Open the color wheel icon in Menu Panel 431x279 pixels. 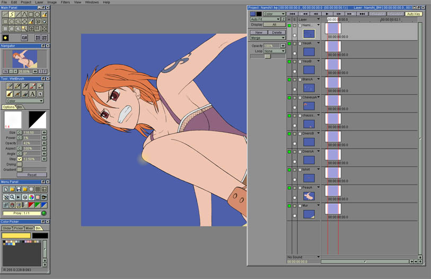(x=31, y=197)
